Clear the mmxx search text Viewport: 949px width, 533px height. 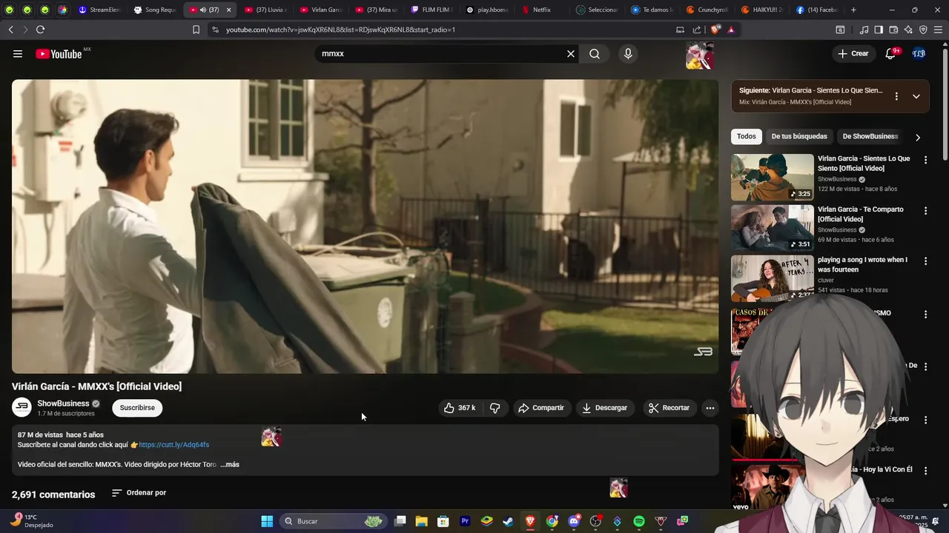point(571,54)
